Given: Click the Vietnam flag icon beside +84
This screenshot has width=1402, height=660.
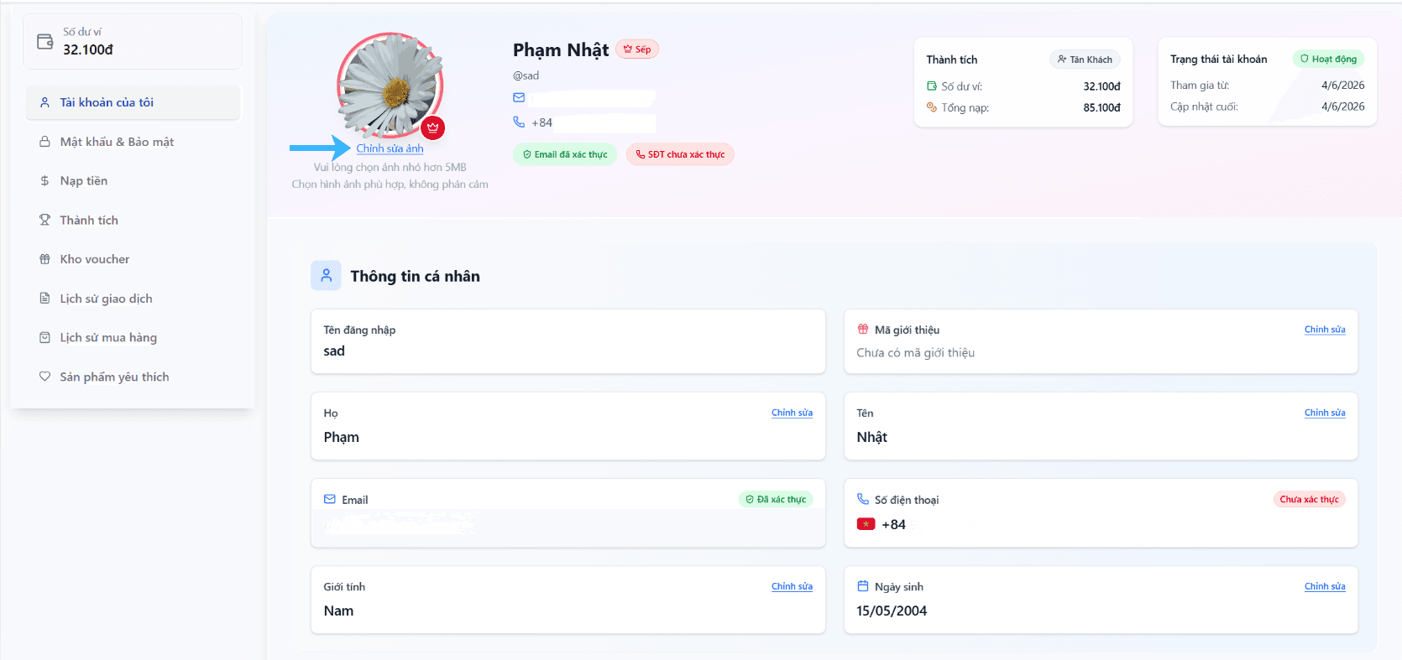Looking at the screenshot, I should [x=866, y=524].
